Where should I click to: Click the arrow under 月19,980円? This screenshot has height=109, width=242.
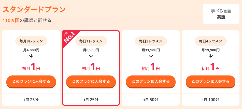pos(211,55)
